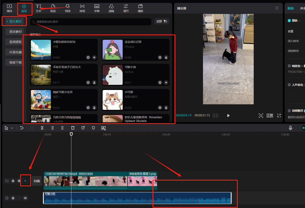Toggle mute on the video track
The height and width of the screenshot is (208, 305).
click(25, 181)
